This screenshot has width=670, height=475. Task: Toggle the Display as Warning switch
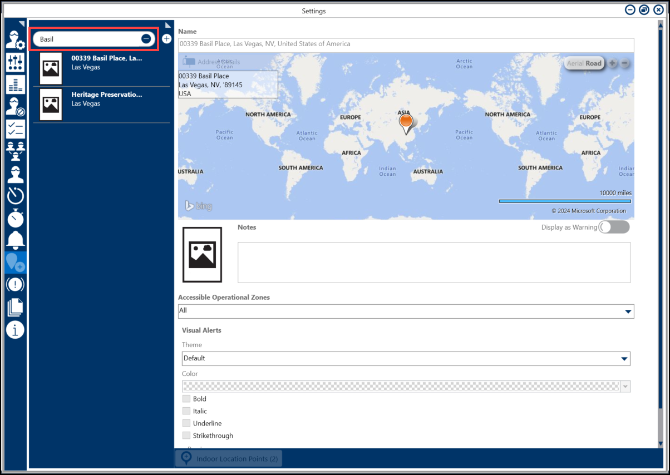point(613,227)
